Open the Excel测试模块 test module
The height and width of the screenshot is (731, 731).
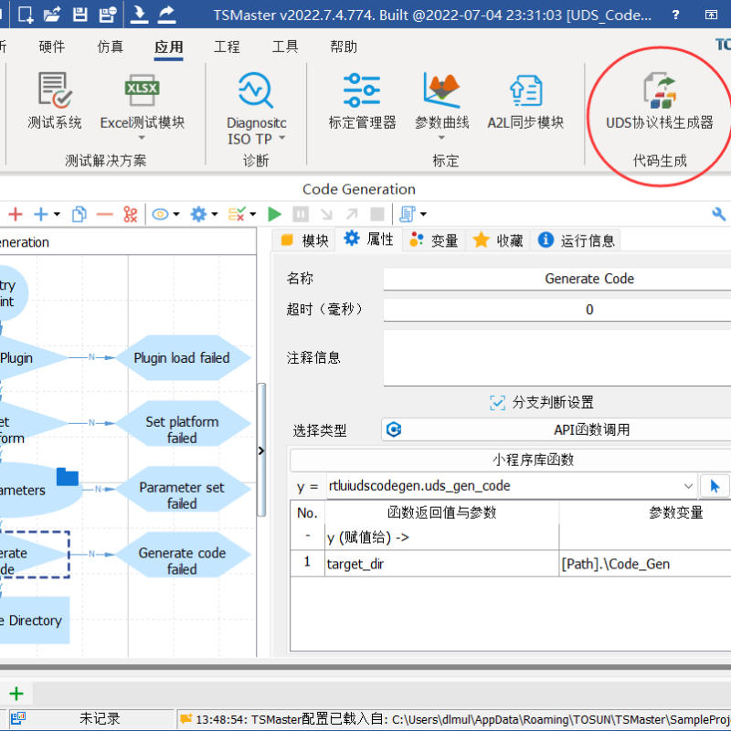click(x=142, y=102)
